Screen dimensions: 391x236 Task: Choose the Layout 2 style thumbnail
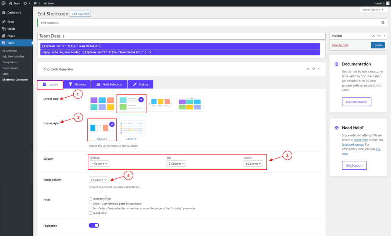[x=102, y=128]
